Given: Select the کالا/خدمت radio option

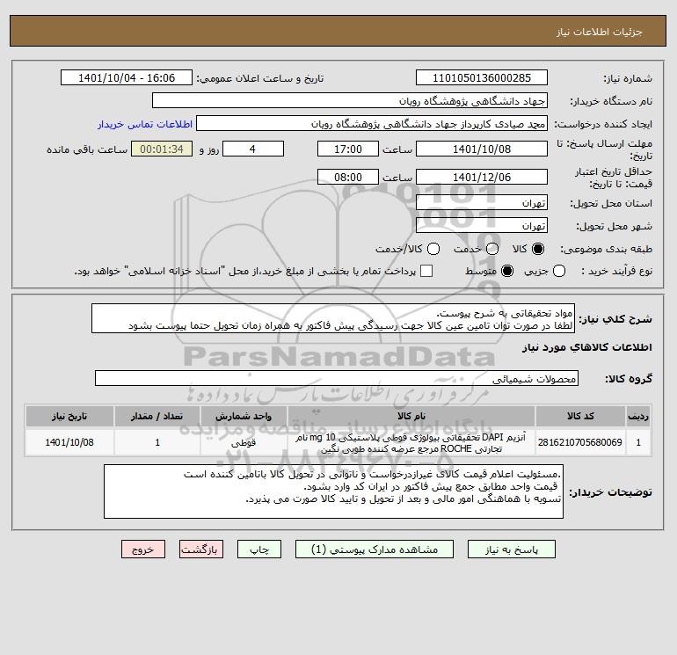Looking at the screenshot, I should click(x=433, y=249).
